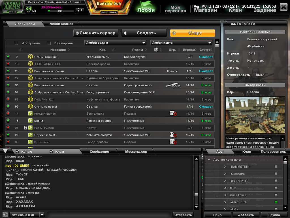Image resolution: width=290 pixels, height=218 pixels.
Task: Switch to the Сообщение chat tab
Action: point(99,152)
